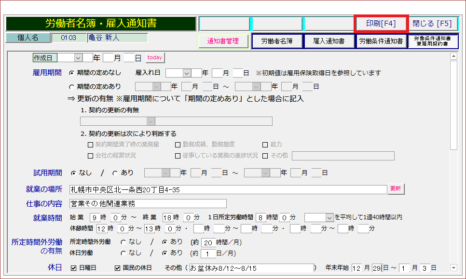Click the 仕事の内容 text field
The width and height of the screenshot is (466, 279).
pos(148,204)
